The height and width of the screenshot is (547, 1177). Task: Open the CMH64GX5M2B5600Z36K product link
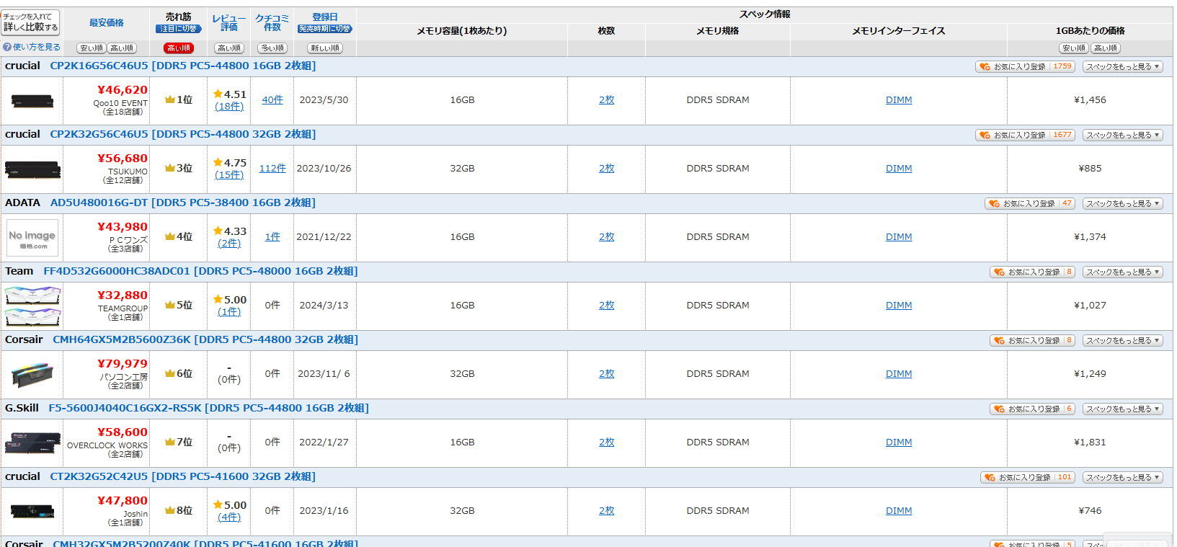(205, 339)
